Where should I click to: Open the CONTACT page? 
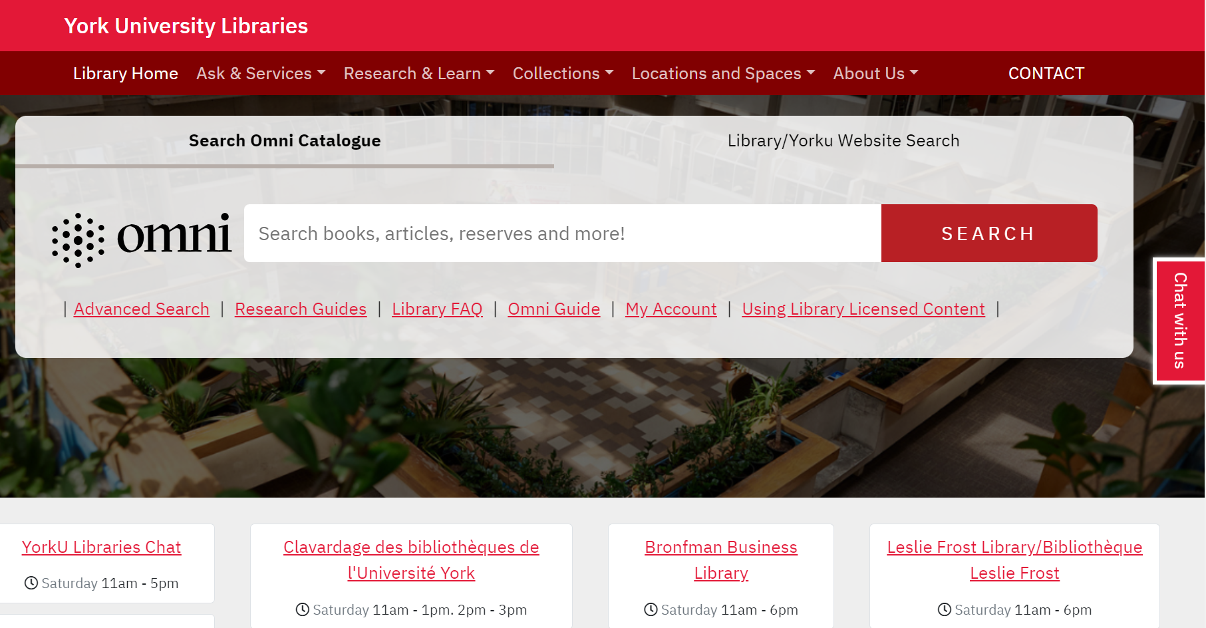1046,73
